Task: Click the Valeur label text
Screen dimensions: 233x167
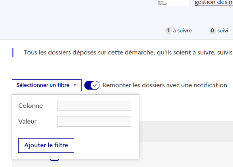Action: coord(27,122)
